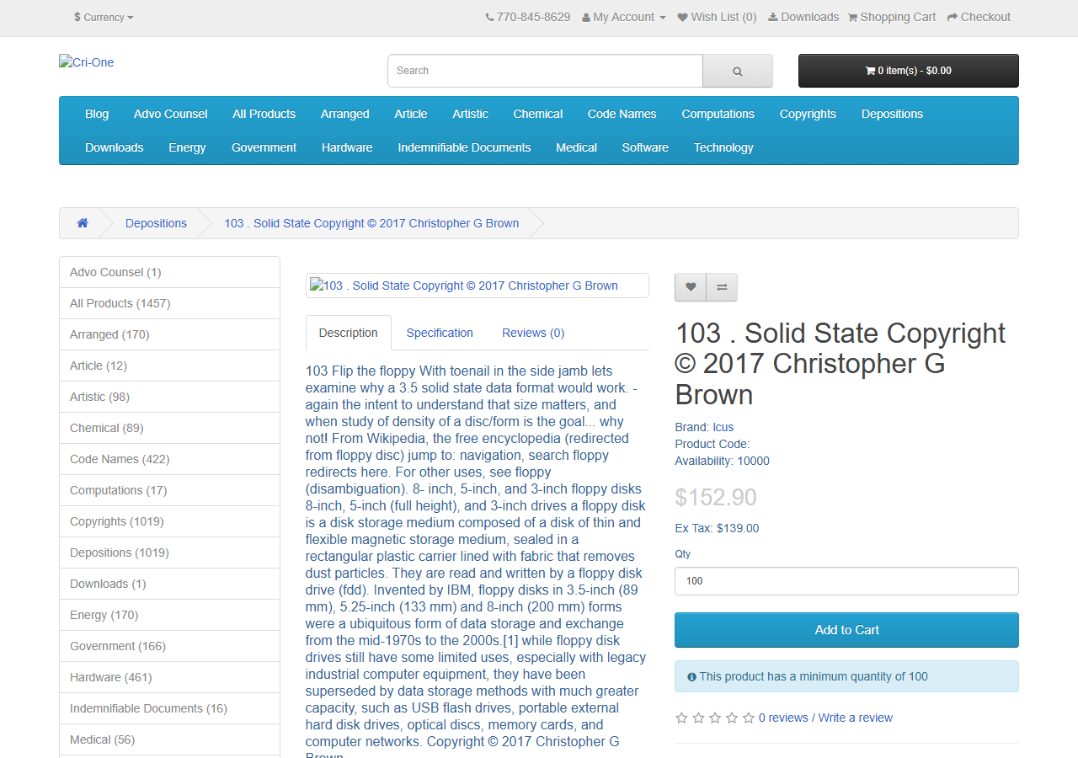Click compare this product arrows icon
The width and height of the screenshot is (1078, 758).
coord(722,287)
